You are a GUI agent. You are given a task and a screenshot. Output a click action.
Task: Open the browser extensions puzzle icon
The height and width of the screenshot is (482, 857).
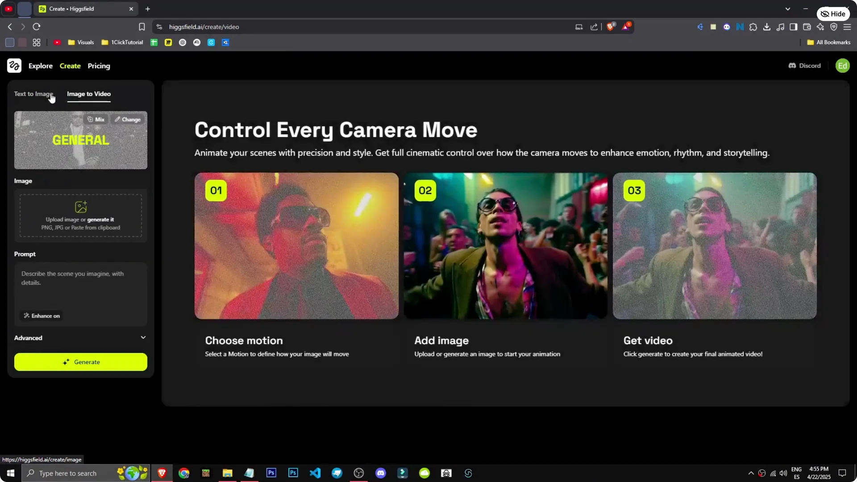753,27
